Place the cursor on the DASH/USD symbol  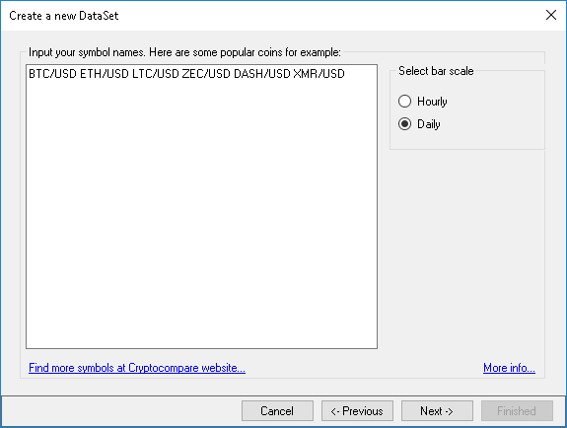(x=261, y=73)
